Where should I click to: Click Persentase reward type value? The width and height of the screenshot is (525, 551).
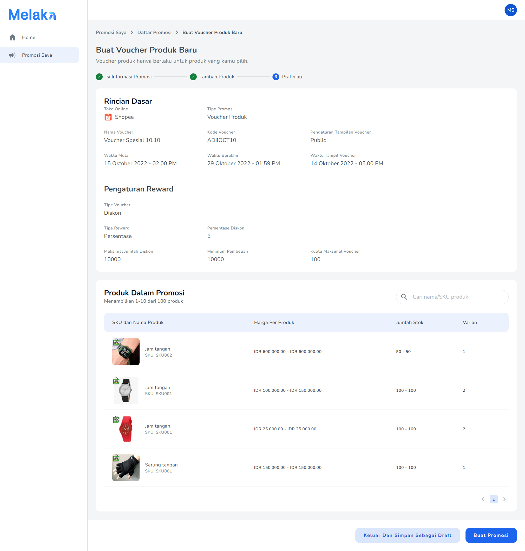pos(118,236)
